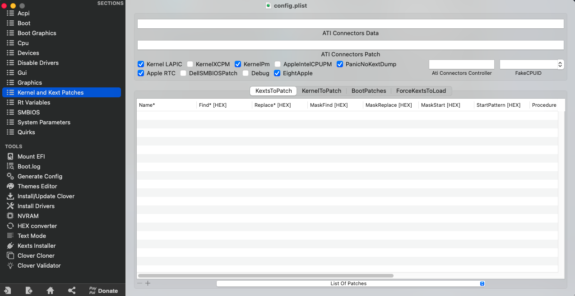
Task: Click the NVRAM chip icon
Action: pos(10,216)
